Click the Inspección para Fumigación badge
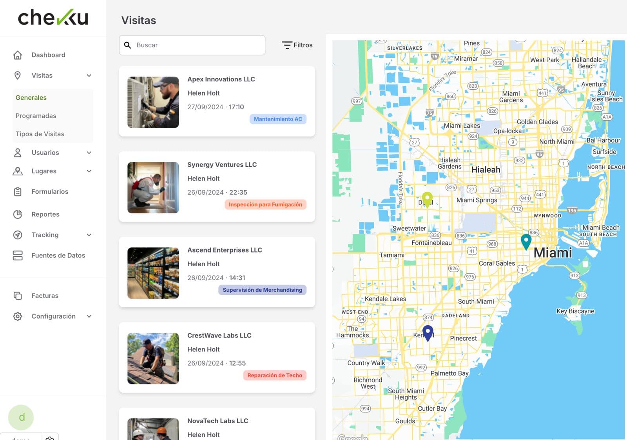This screenshot has height=440, width=627. [x=265, y=204]
